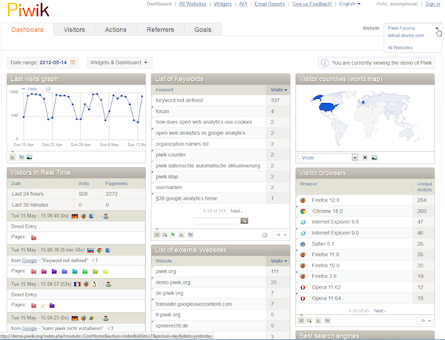
Task: Click the Opera 11.62 browser icon
Action: (x=303, y=287)
